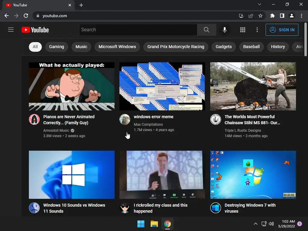Open a new browser tab
This screenshot has width=308, height=231.
pyautogui.click(x=81, y=5)
